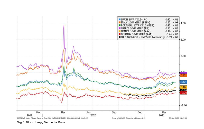204x129 pixels.
Task: Click the Germany 10YR yield red legend swatch
Action: (x=119, y=34)
